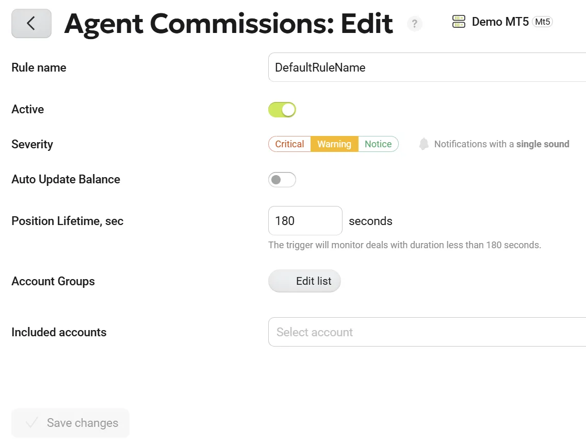
Task: Set severity to Critical
Action: point(289,144)
